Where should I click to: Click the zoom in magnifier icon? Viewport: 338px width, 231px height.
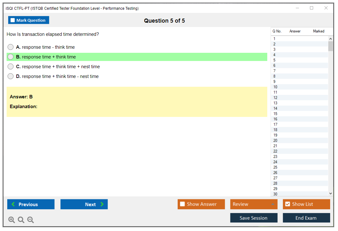tap(12, 220)
